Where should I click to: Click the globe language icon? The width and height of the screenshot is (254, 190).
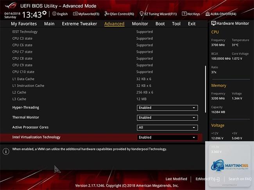[x=54, y=14]
